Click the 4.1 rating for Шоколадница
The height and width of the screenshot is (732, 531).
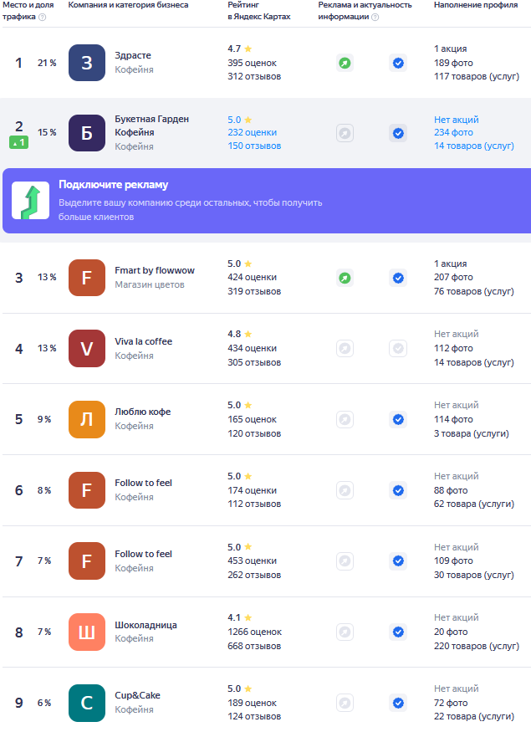(239, 617)
